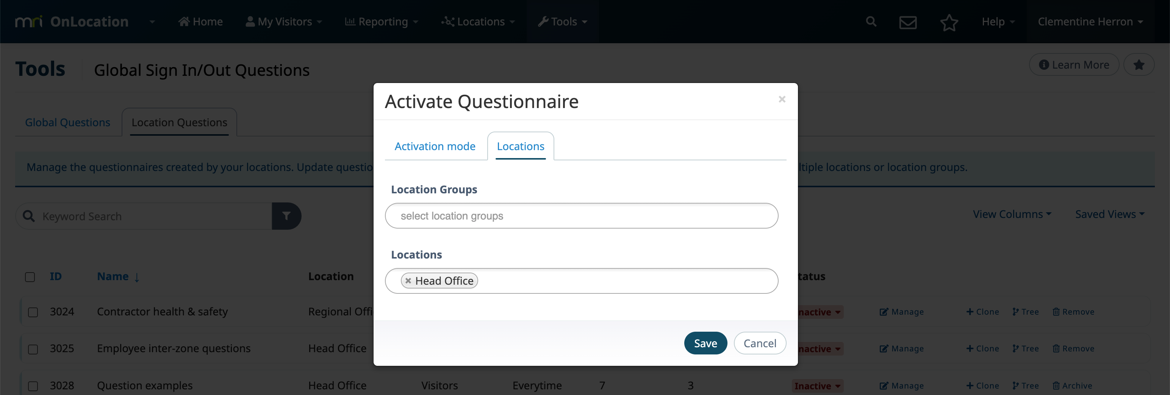The image size is (1170, 395).
Task: Favorite this page with the star button
Action: point(1139,64)
